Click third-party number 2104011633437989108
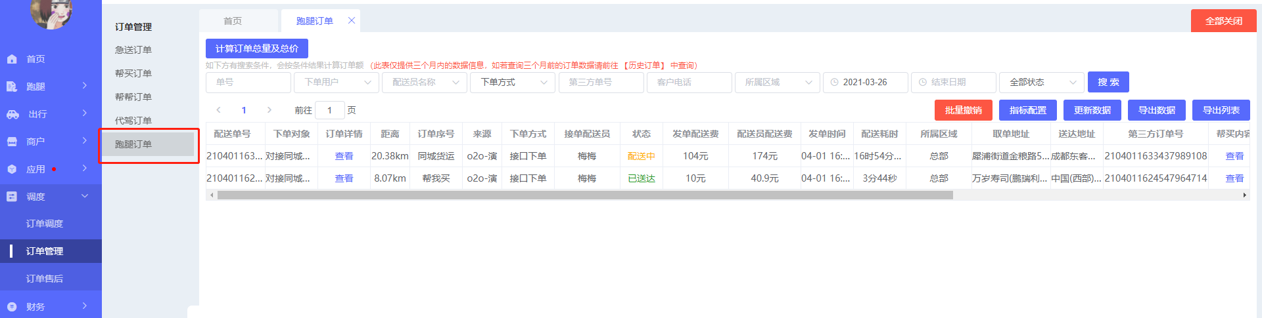This screenshot has height=318, width=1262. pyautogui.click(x=1156, y=156)
